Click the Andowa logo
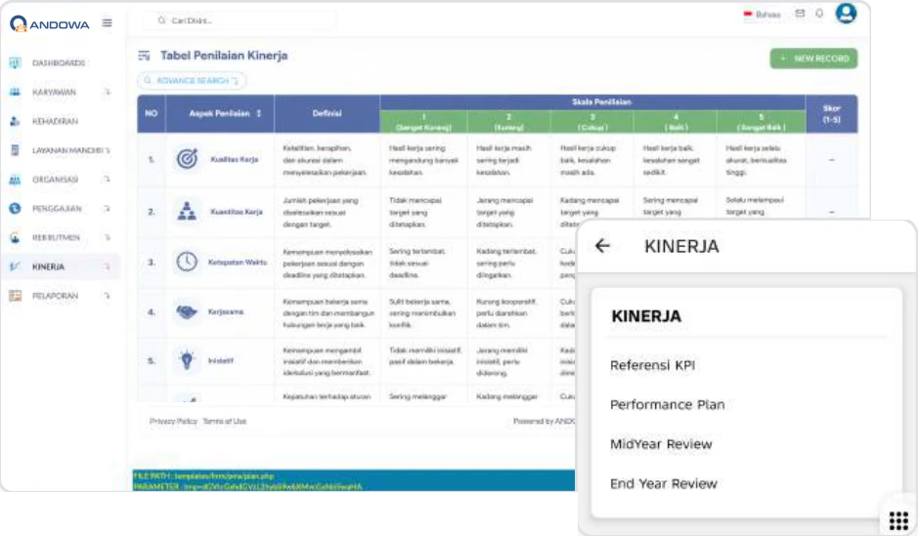Screen dimensions: 918x536 pyautogui.click(x=50, y=24)
